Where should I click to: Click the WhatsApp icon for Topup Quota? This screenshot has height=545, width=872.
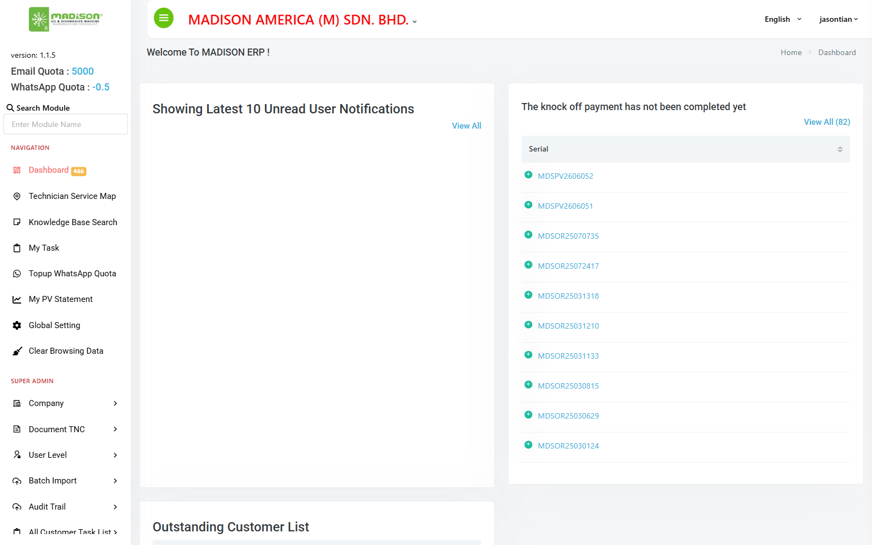tap(17, 274)
